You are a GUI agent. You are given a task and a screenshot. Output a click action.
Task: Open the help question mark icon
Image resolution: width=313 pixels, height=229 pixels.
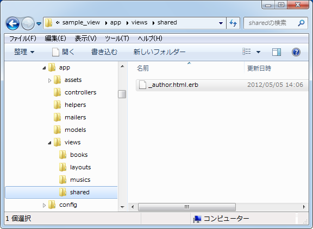pyautogui.click(x=296, y=52)
